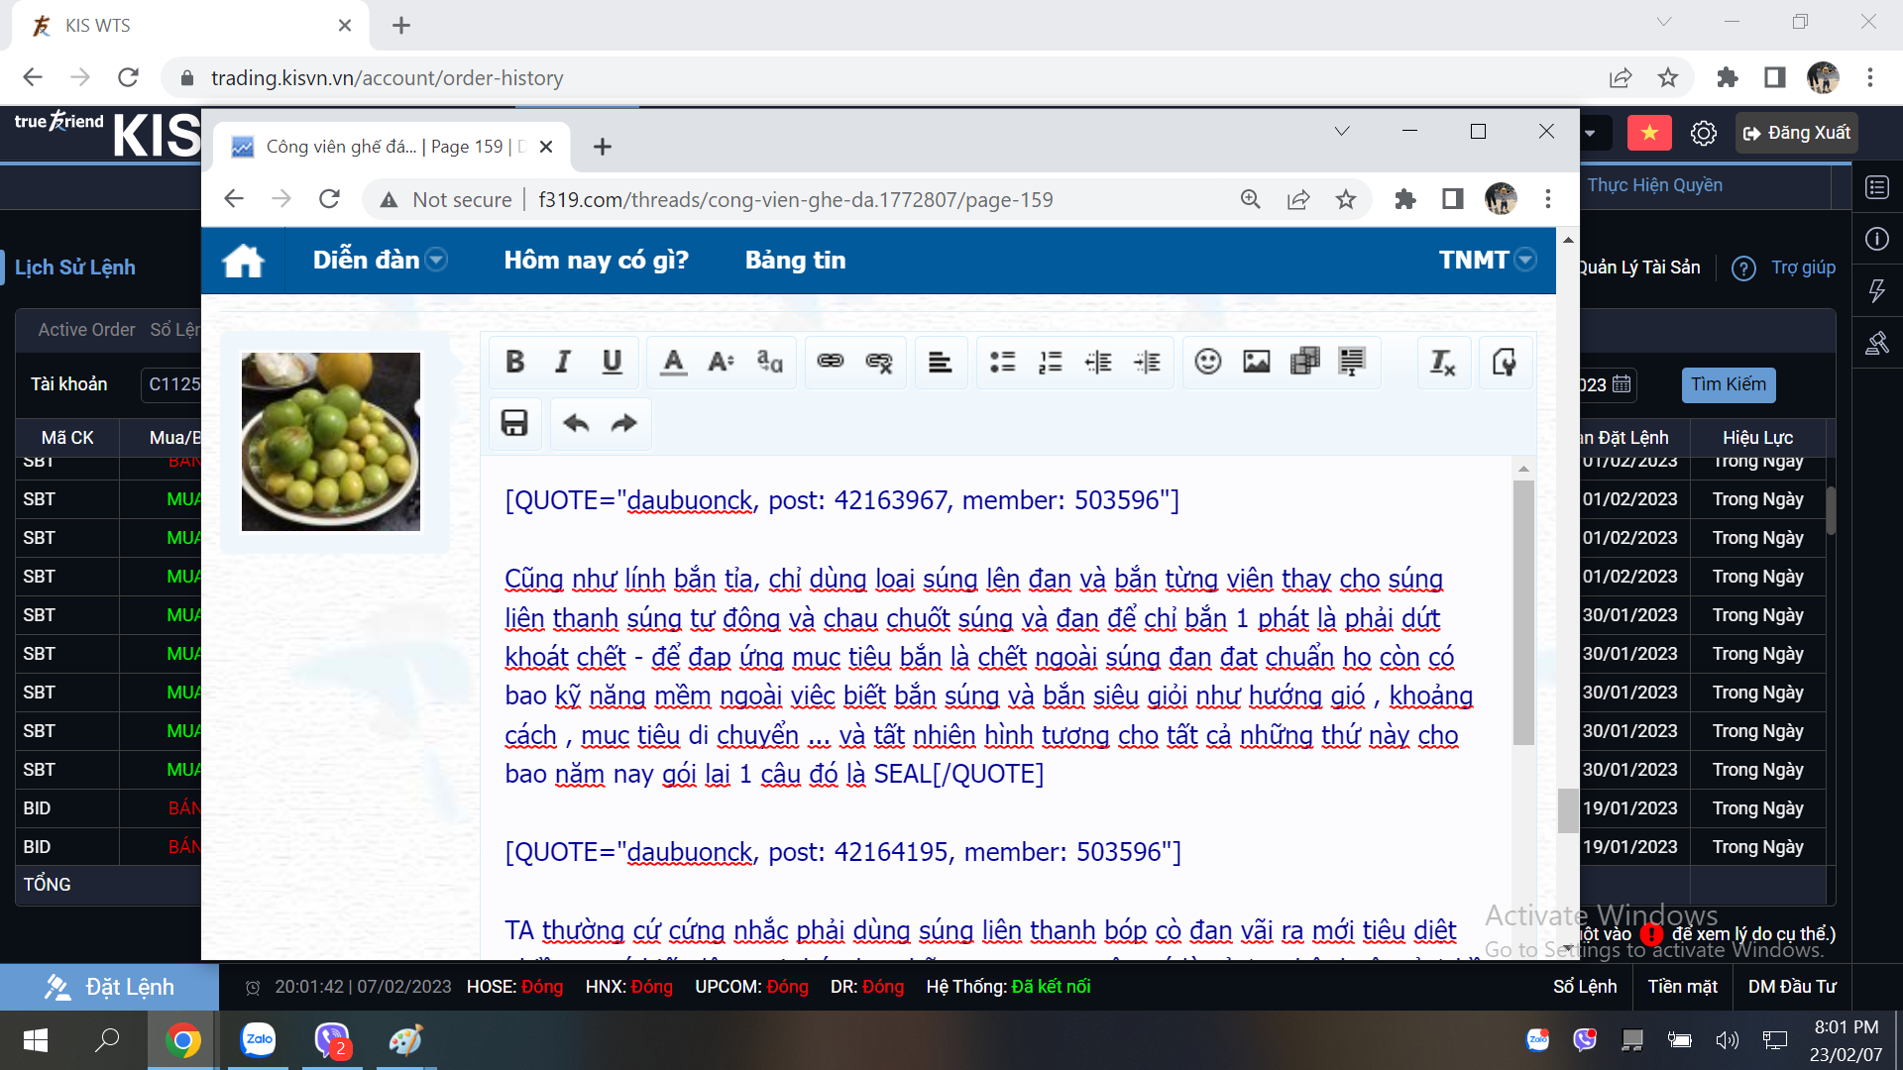Image resolution: width=1903 pixels, height=1070 pixels.
Task: Insert an image into the post
Action: [1255, 362]
